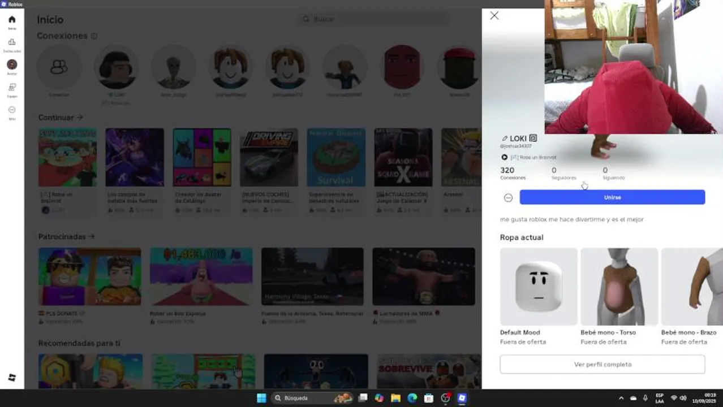Open Robar un Bob Esponja sponsored tile
Image resolution: width=723 pixels, height=407 pixels.
(x=201, y=276)
